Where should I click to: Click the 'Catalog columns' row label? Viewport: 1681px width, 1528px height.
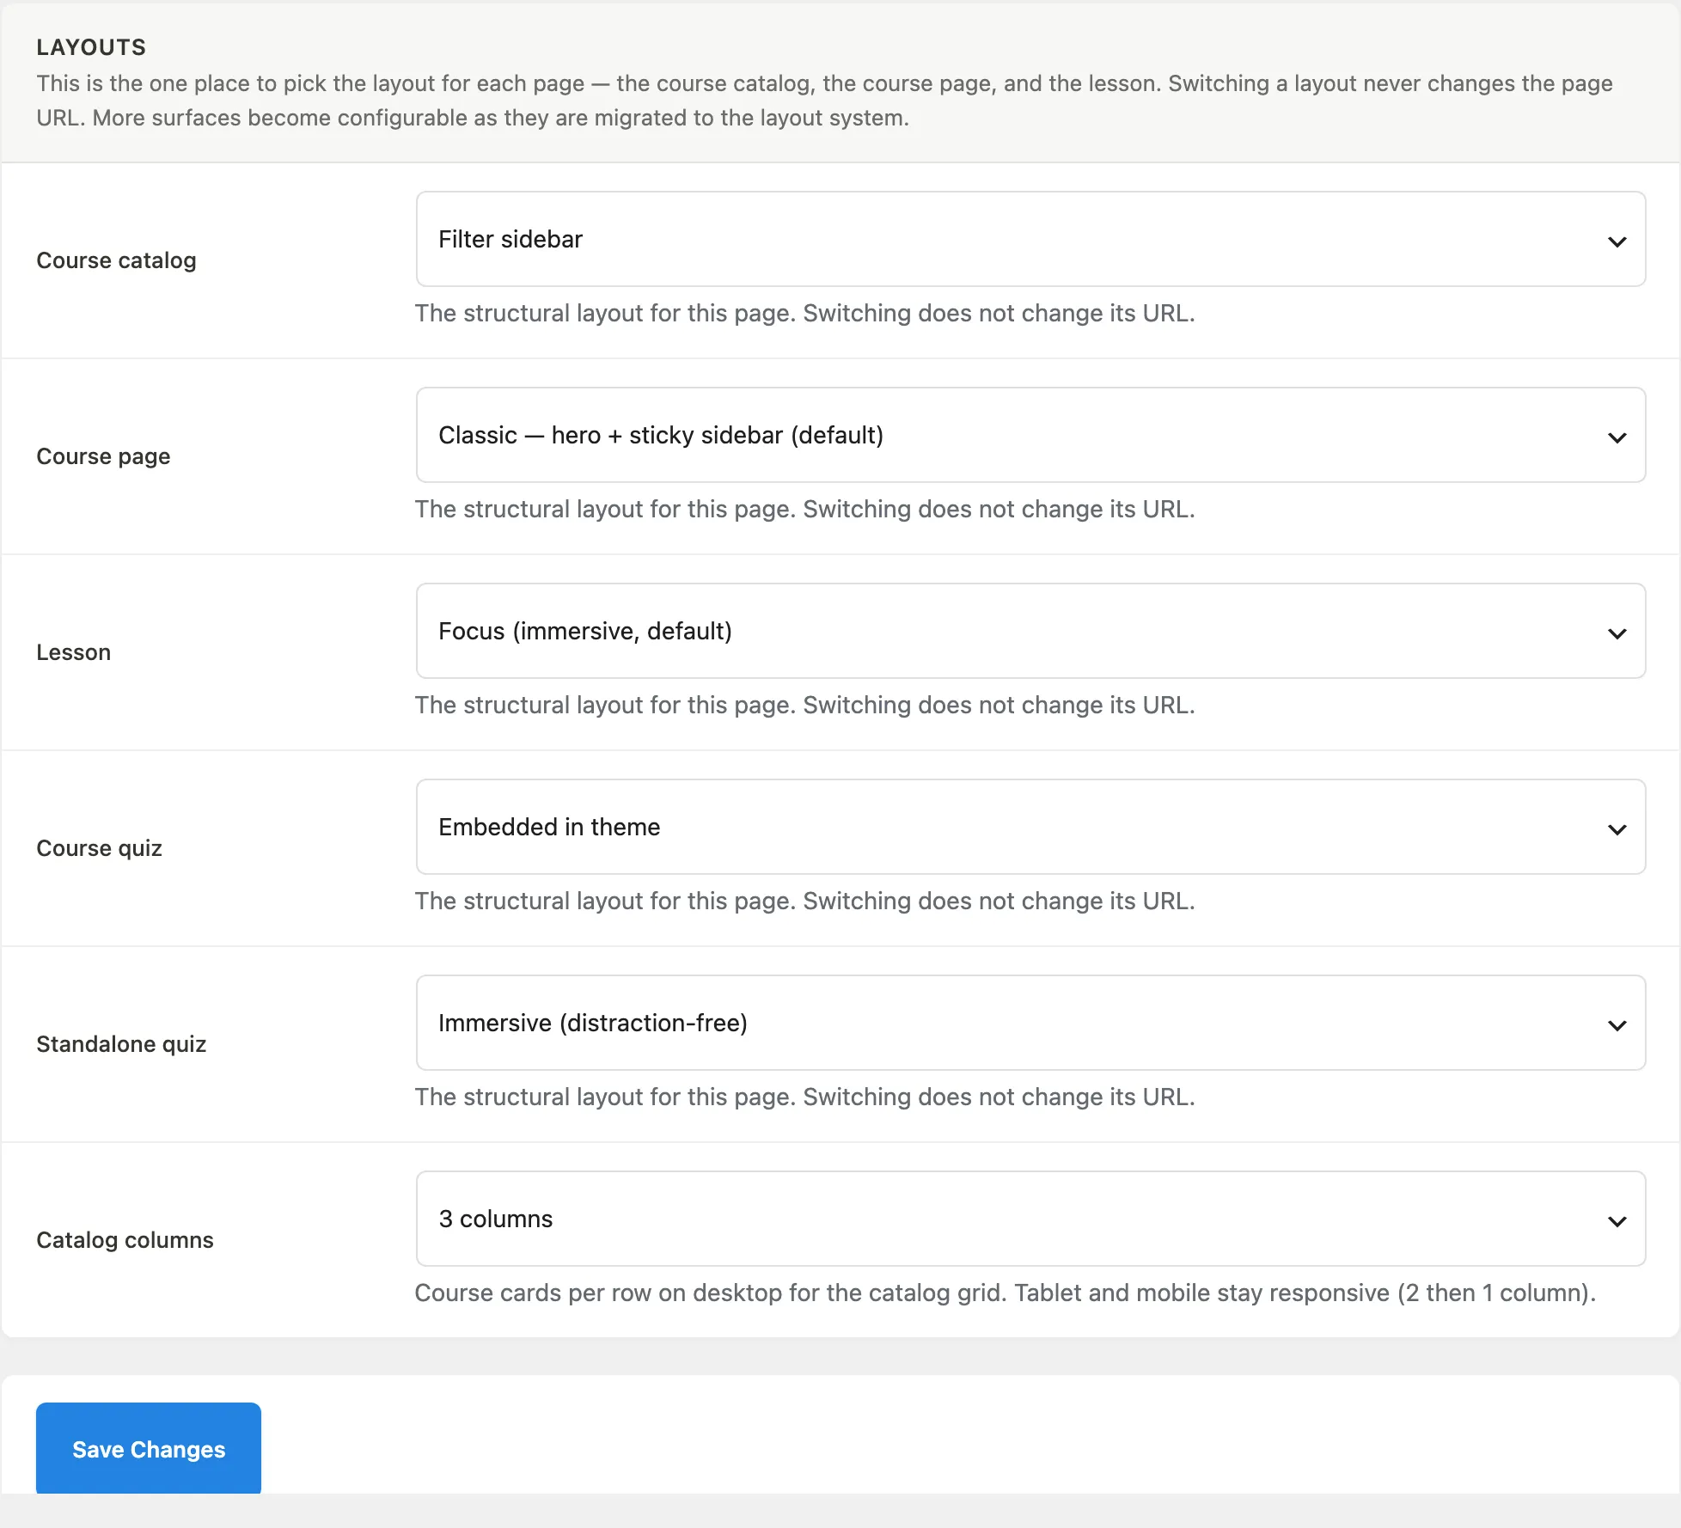pyautogui.click(x=125, y=1240)
